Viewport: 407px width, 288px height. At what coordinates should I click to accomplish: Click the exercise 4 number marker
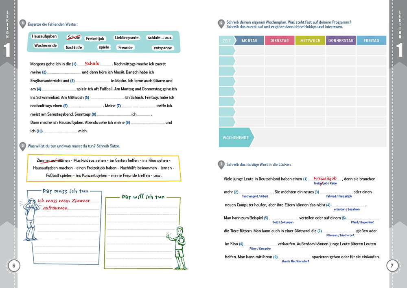tap(23, 24)
